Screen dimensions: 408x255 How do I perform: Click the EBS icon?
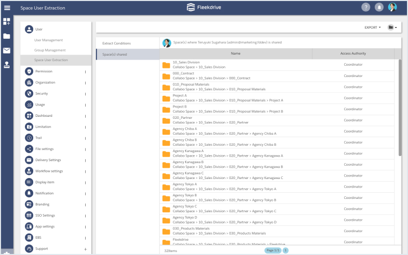pos(29,237)
